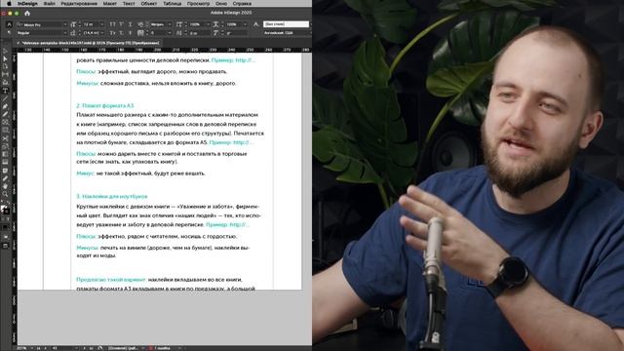Select the Page tool
Viewport: 624px width, 351px height.
click(5, 66)
